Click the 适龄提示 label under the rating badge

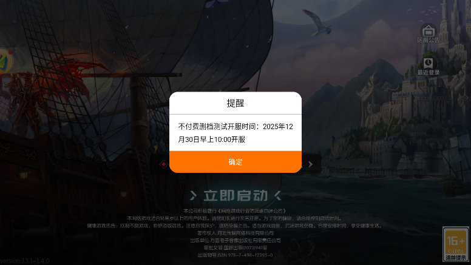click(x=456, y=258)
